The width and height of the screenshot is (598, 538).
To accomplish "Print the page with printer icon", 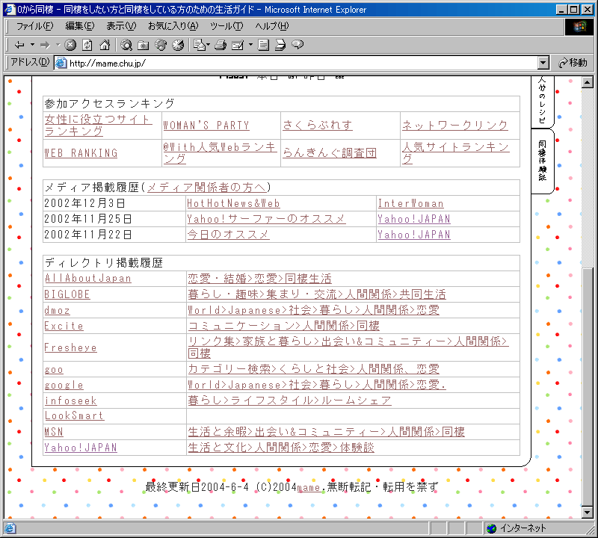I will (x=221, y=45).
